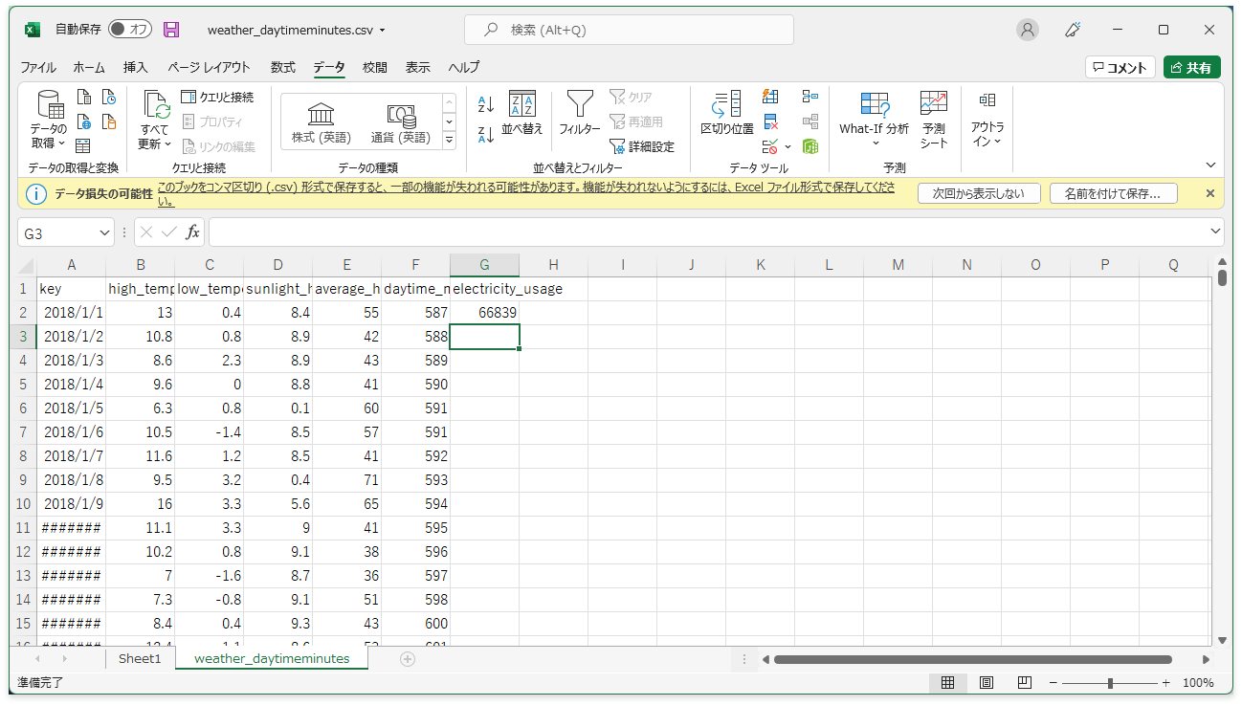Click Forecast Sheet (予測シート) button
1242x706 pixels.
934,121
